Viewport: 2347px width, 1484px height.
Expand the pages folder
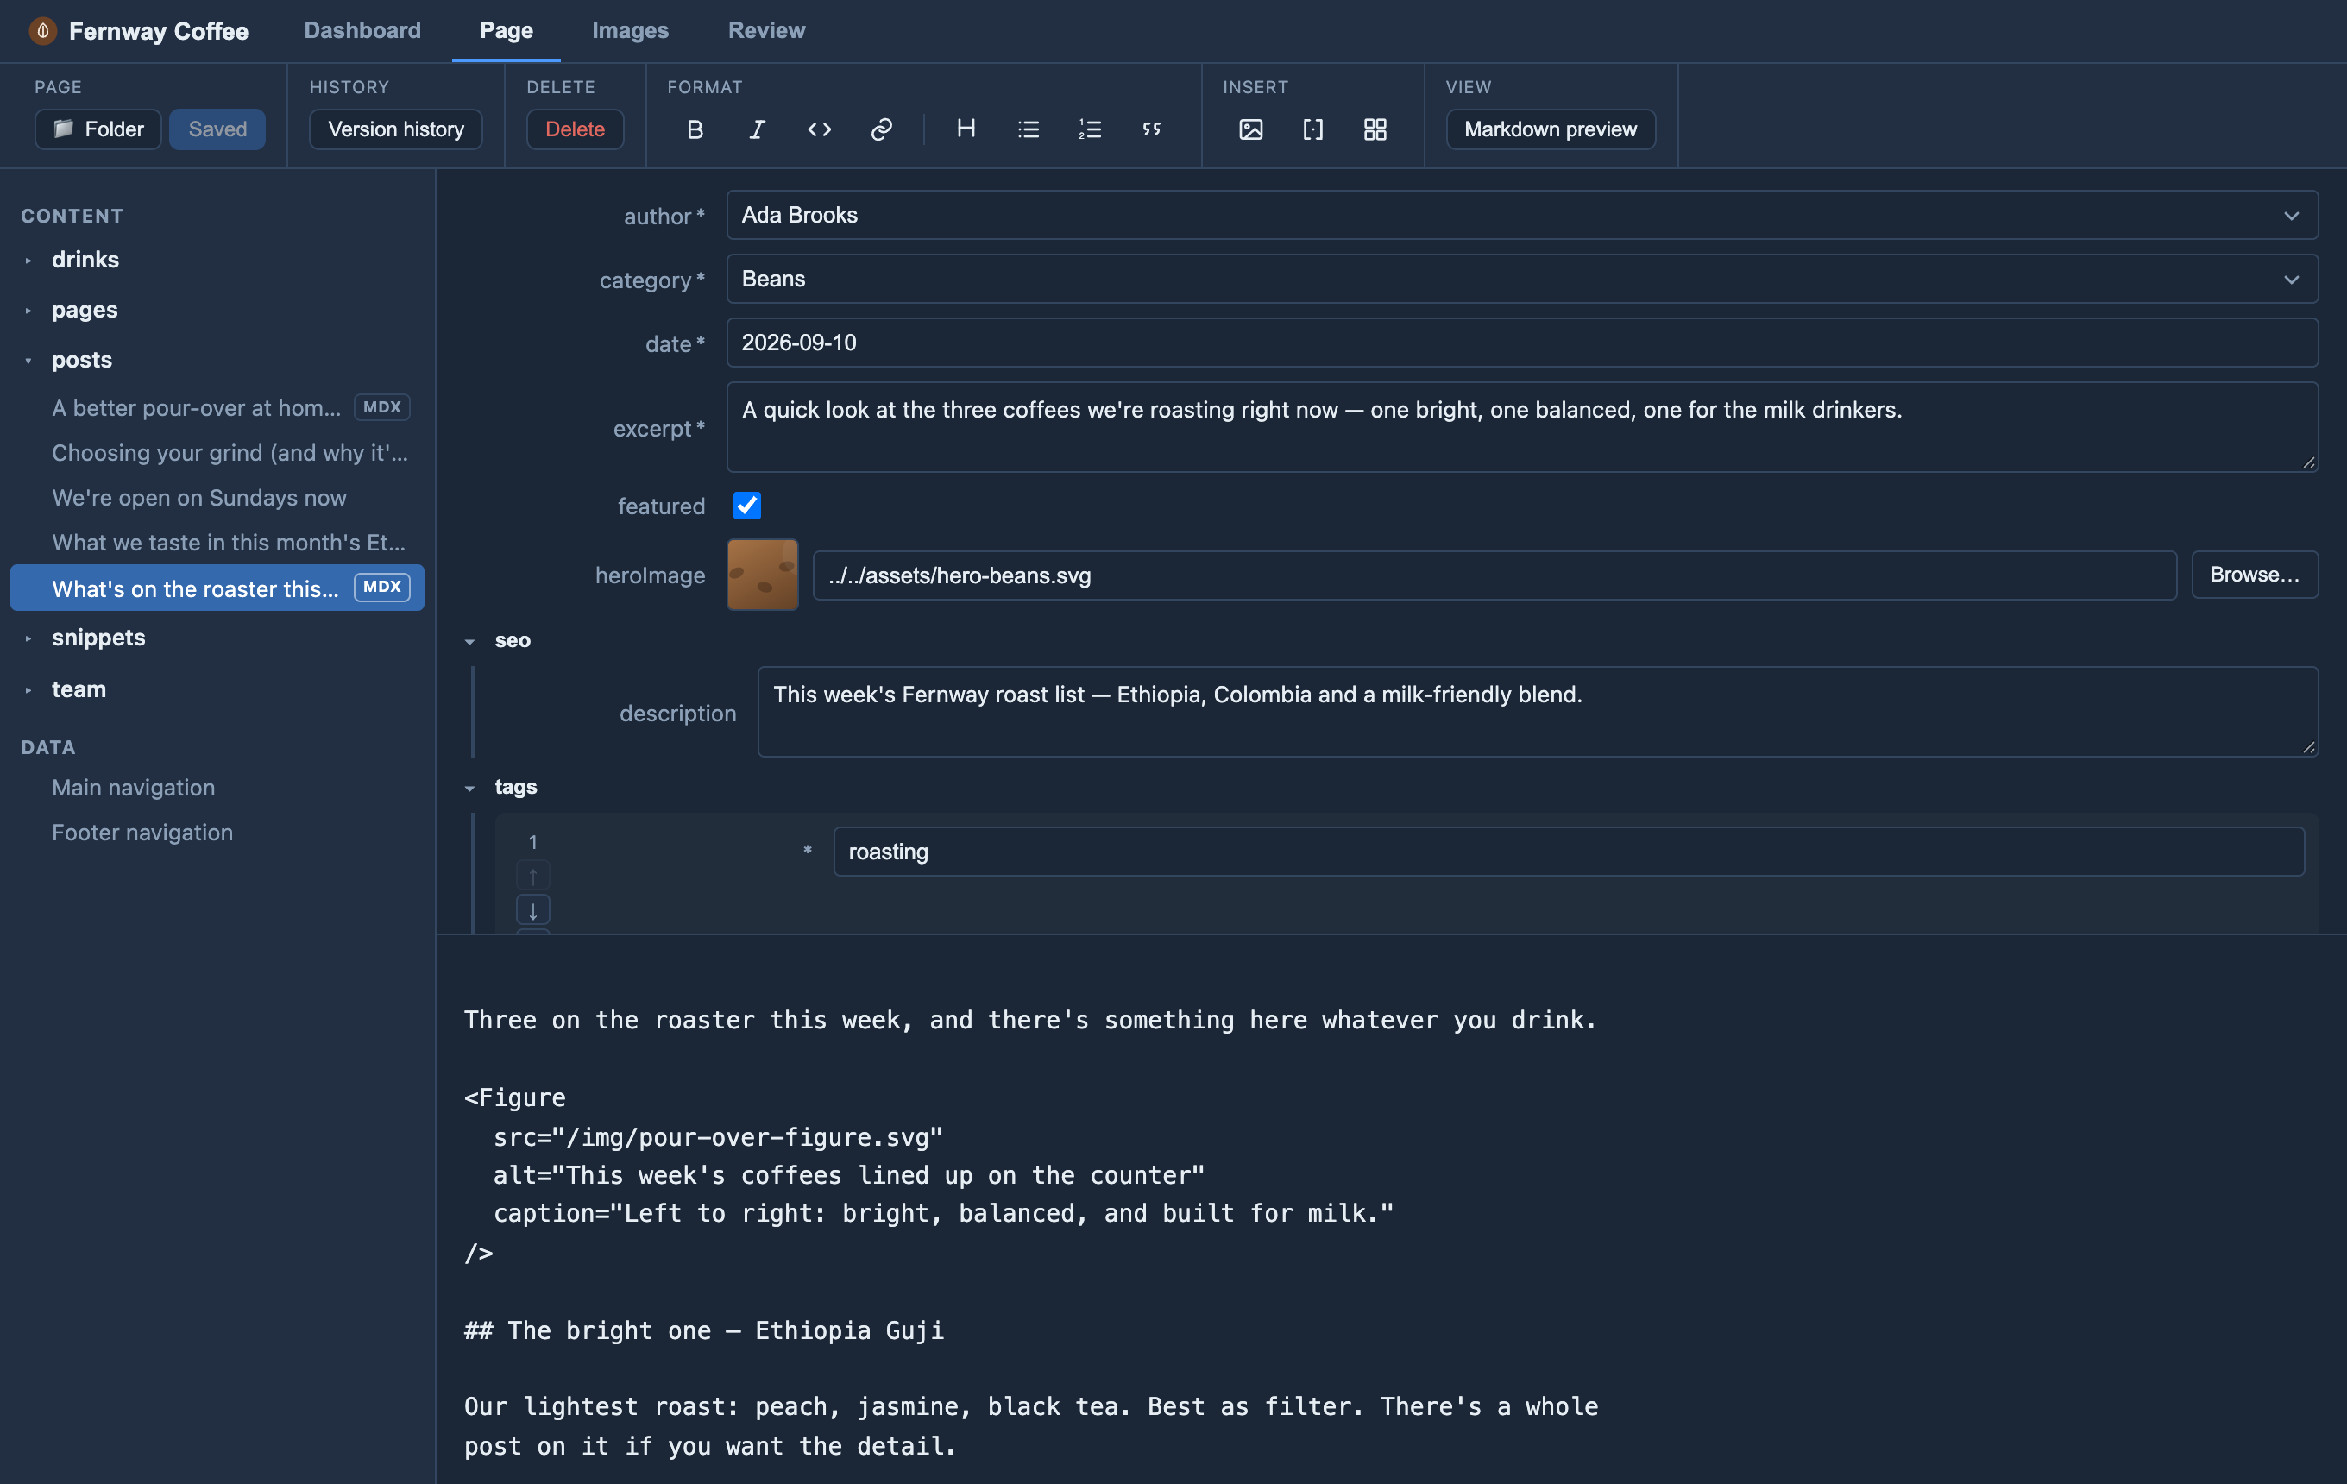(28, 311)
